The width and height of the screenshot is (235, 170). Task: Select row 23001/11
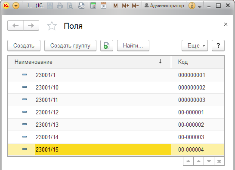116,100
